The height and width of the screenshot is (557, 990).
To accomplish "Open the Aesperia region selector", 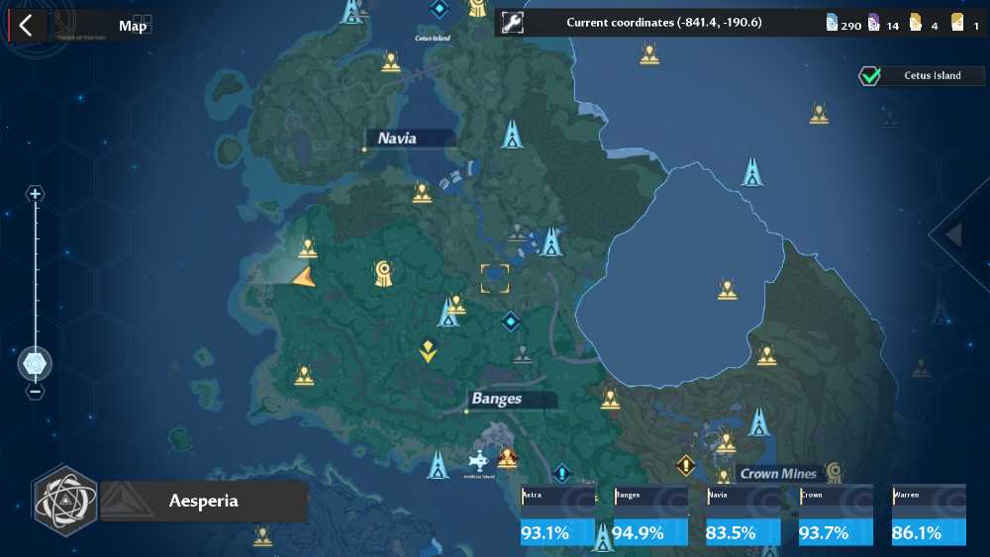I will point(203,502).
